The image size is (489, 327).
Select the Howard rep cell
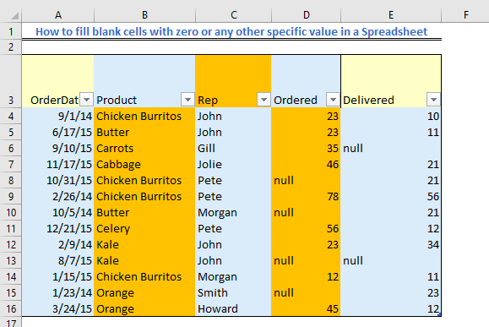coord(233,309)
